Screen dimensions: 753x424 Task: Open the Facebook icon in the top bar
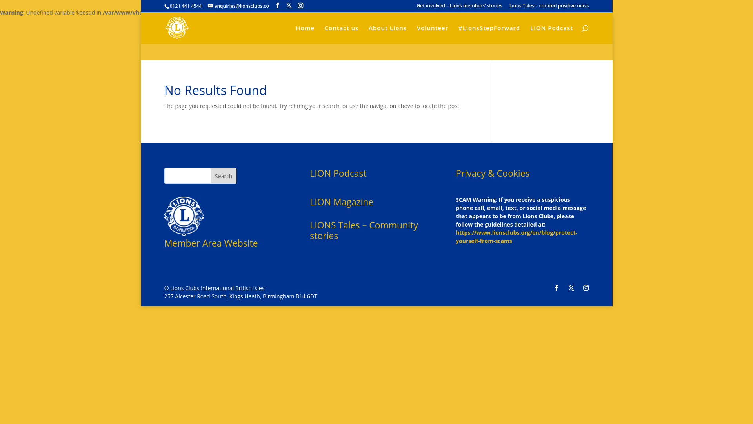click(x=278, y=5)
